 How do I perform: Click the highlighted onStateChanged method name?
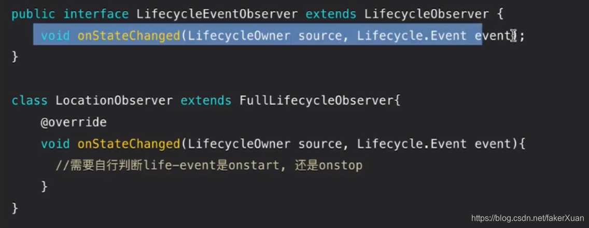point(129,36)
